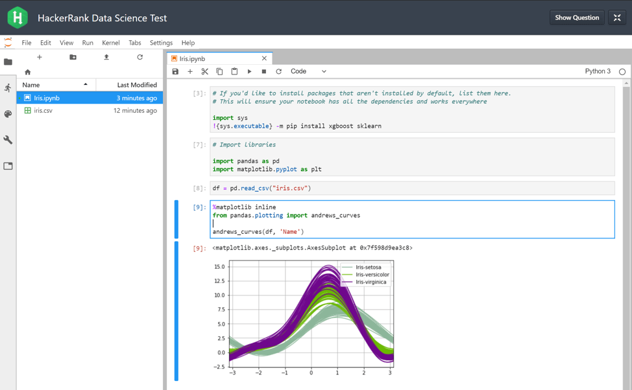Open the property inspector wrench icon
Viewport: 632px width, 390px height.
coord(8,140)
